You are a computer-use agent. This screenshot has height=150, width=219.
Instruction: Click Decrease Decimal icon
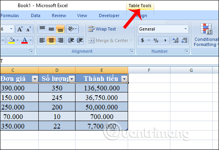184,40
